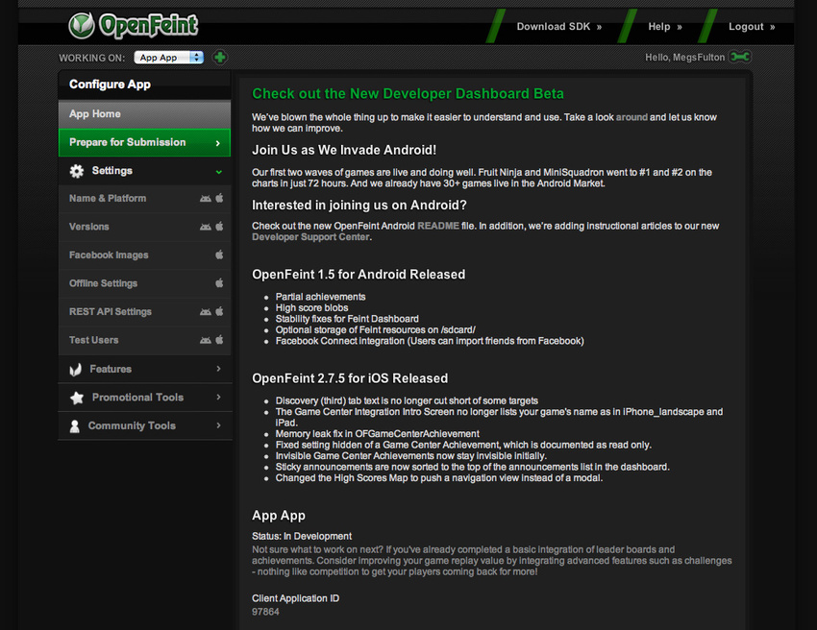Open the Settings menu label
This screenshot has height=630, width=817.
[112, 171]
